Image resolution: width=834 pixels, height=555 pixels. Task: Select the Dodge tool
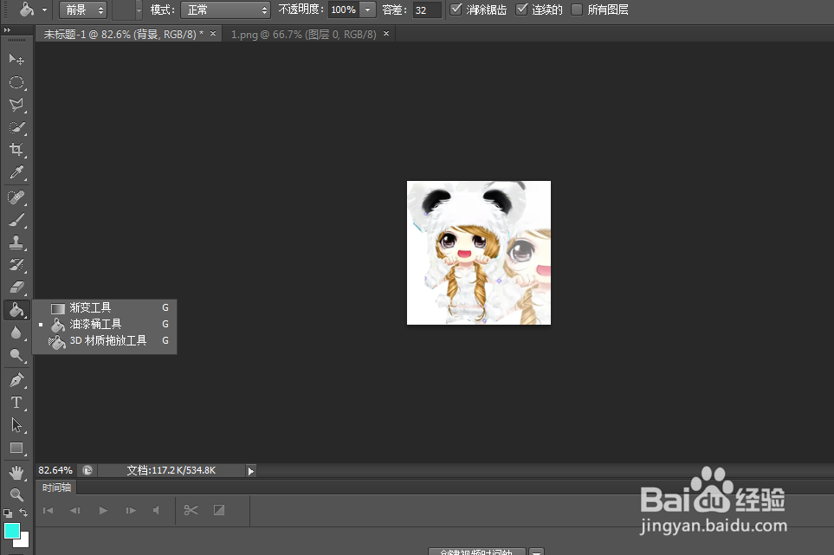tap(16, 355)
